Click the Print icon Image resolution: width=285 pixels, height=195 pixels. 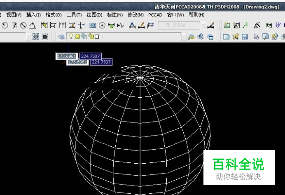pos(256,37)
